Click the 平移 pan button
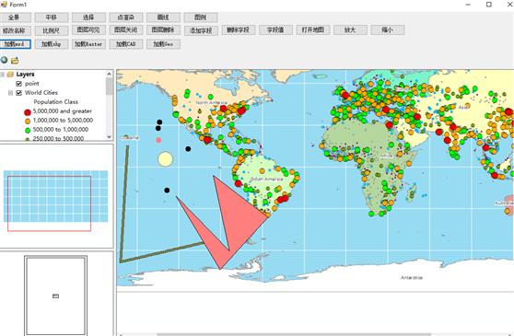The width and height of the screenshot is (514, 336). click(52, 17)
